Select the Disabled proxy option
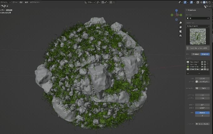The image size is (213, 134). click(x=205, y=54)
